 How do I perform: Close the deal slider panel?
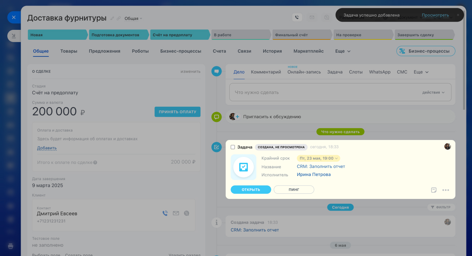click(x=14, y=17)
